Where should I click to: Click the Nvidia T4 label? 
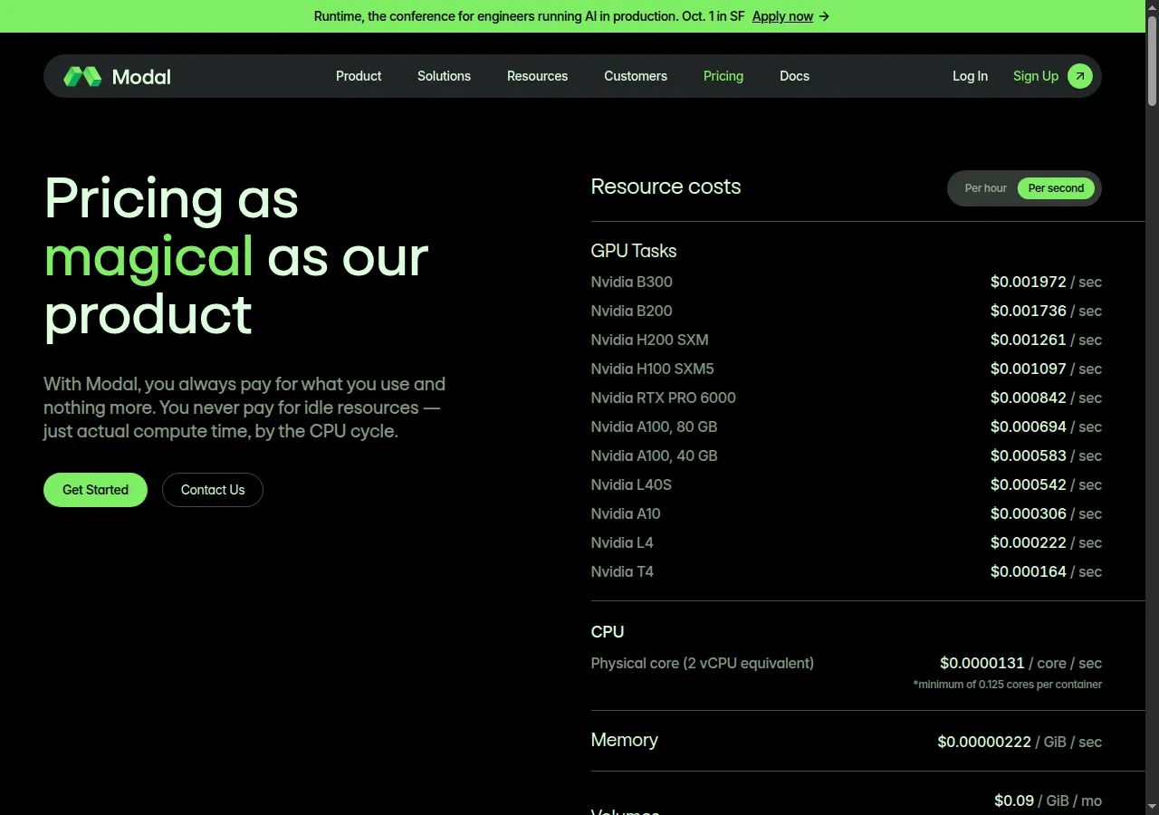coord(622,571)
